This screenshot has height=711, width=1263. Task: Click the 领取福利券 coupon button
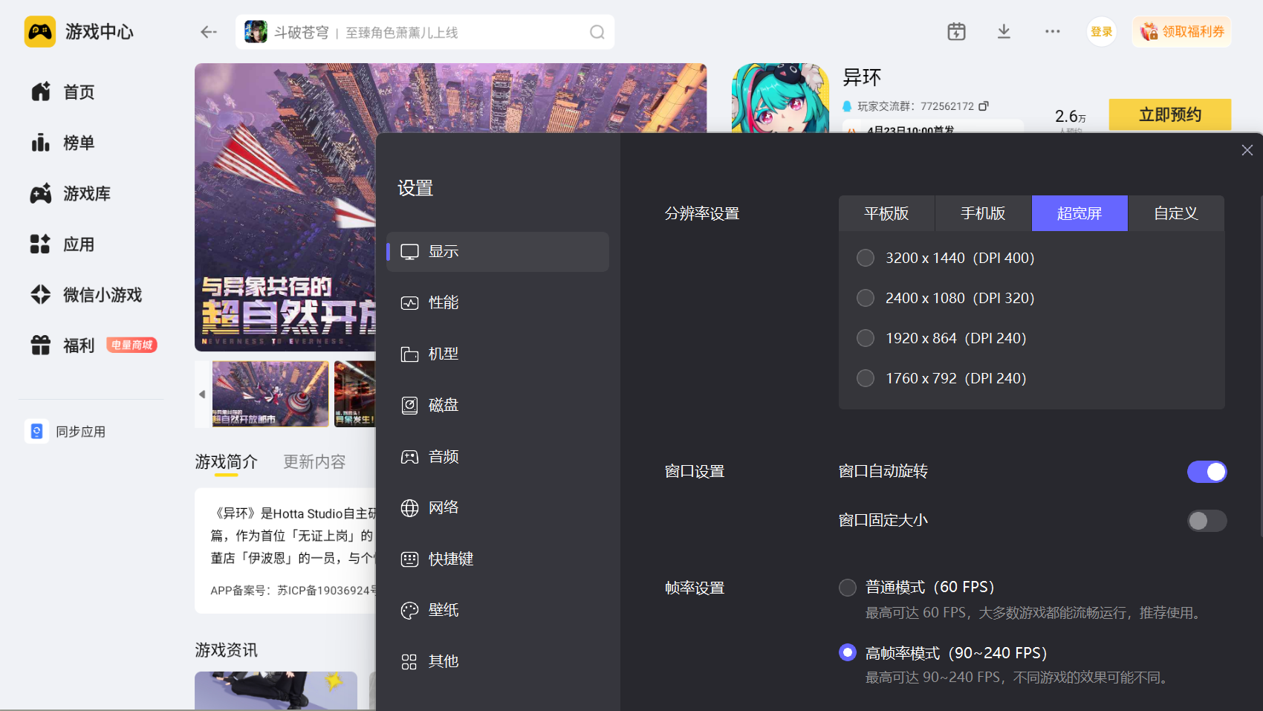point(1181,32)
